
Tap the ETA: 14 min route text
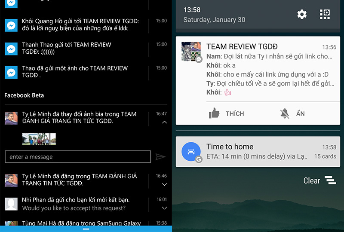(257, 156)
